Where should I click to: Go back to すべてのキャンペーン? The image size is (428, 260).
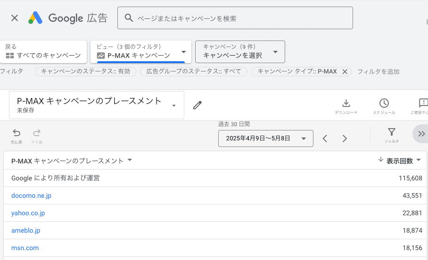43,52
